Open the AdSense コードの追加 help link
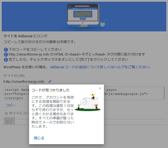 pos(100,67)
